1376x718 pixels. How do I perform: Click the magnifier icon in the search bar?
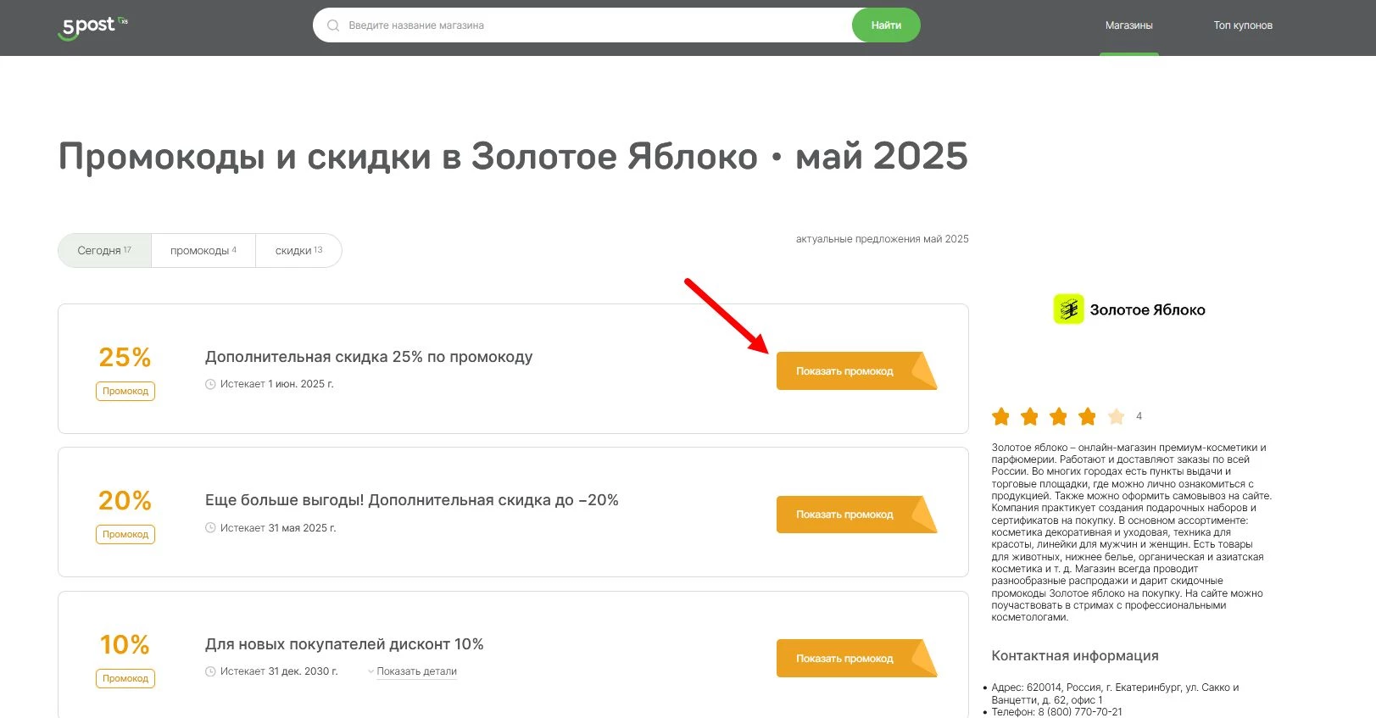tap(332, 25)
